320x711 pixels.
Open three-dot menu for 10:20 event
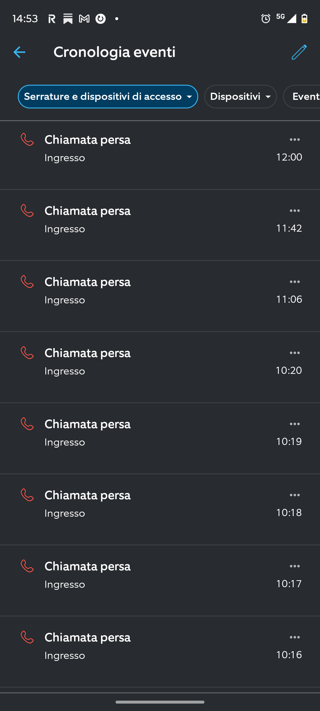295,353
